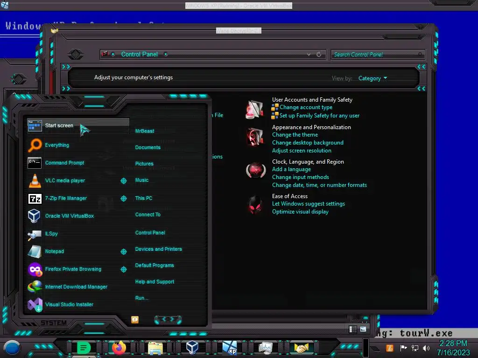Open Control Panel taskbar icon
Screen dimensions: 478x358
point(266,348)
